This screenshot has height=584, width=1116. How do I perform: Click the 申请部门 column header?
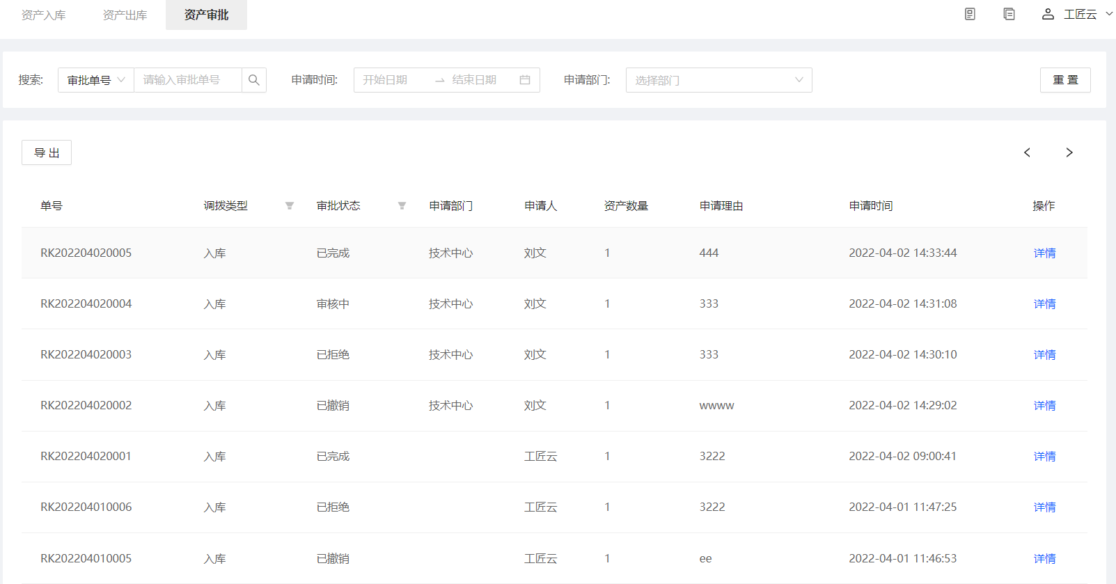coord(450,206)
